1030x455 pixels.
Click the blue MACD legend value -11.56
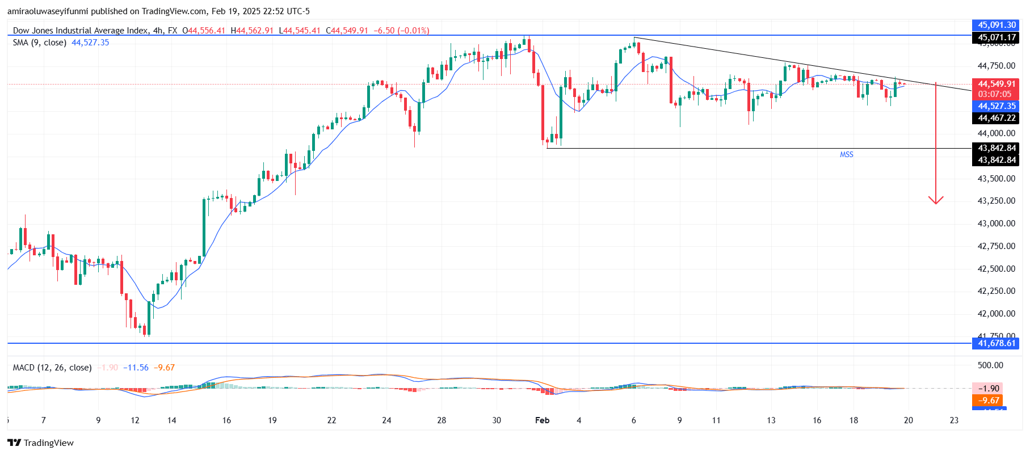(x=136, y=368)
